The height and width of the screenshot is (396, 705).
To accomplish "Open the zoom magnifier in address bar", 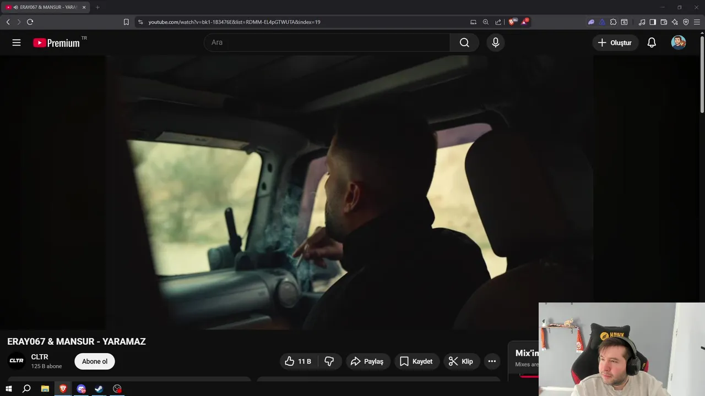I will point(486,22).
